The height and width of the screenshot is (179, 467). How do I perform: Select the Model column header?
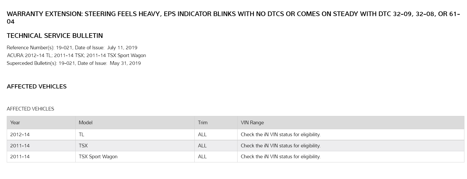click(x=85, y=122)
